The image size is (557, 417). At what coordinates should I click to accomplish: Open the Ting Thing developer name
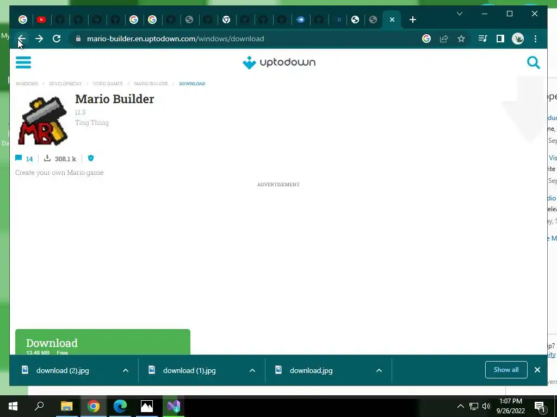tap(91, 123)
